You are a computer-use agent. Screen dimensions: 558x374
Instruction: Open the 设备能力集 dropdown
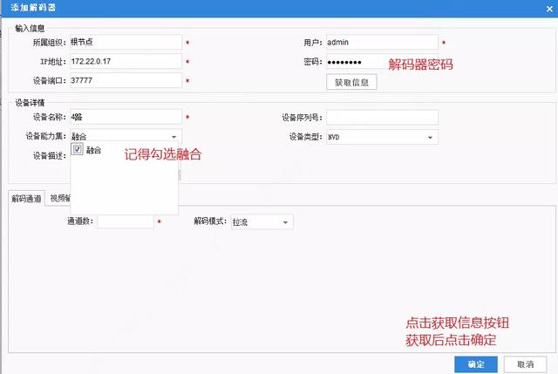[x=126, y=136]
